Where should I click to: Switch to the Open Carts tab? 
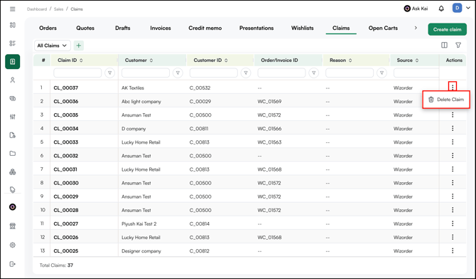point(383,28)
